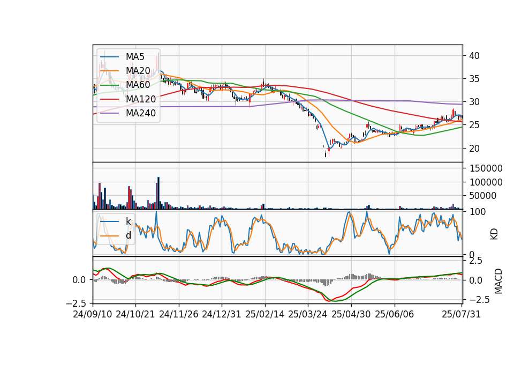Click the price axis value 25
The height and width of the screenshot is (370, 514).
click(474, 125)
